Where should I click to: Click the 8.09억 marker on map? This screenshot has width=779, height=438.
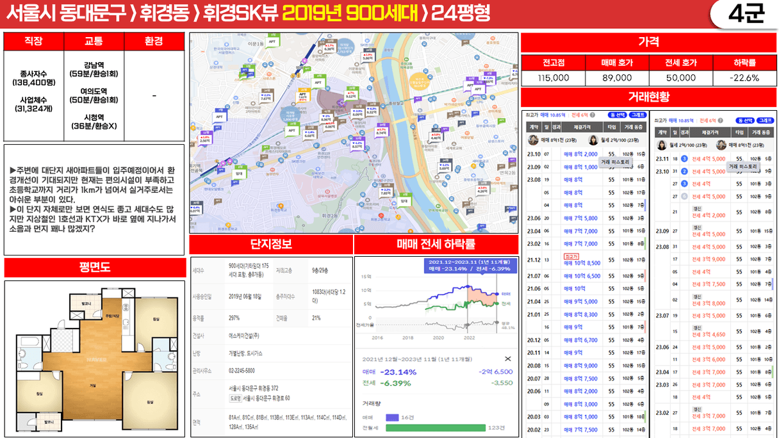pos(357,112)
